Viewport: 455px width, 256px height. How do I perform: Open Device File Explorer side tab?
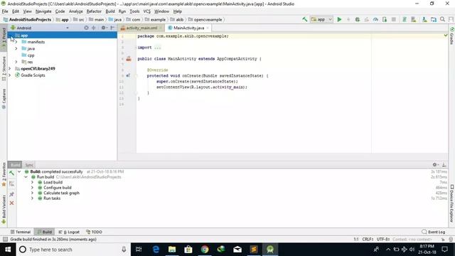point(452,203)
